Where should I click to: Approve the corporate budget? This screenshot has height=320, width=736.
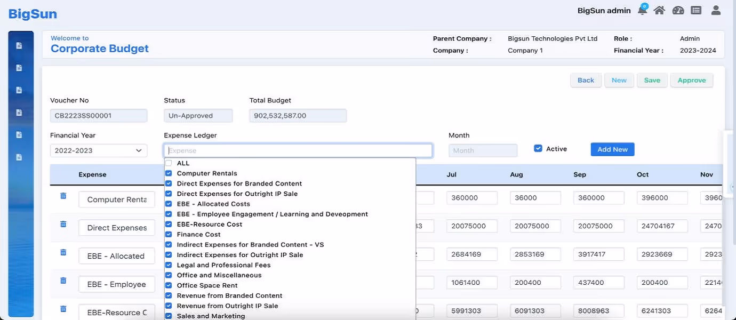pyautogui.click(x=692, y=80)
